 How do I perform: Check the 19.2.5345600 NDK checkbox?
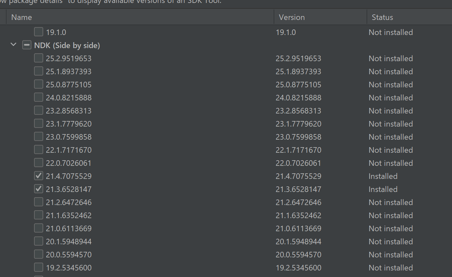[39, 268]
